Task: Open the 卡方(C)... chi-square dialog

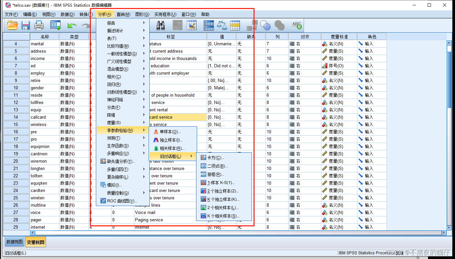Action: click(224, 158)
